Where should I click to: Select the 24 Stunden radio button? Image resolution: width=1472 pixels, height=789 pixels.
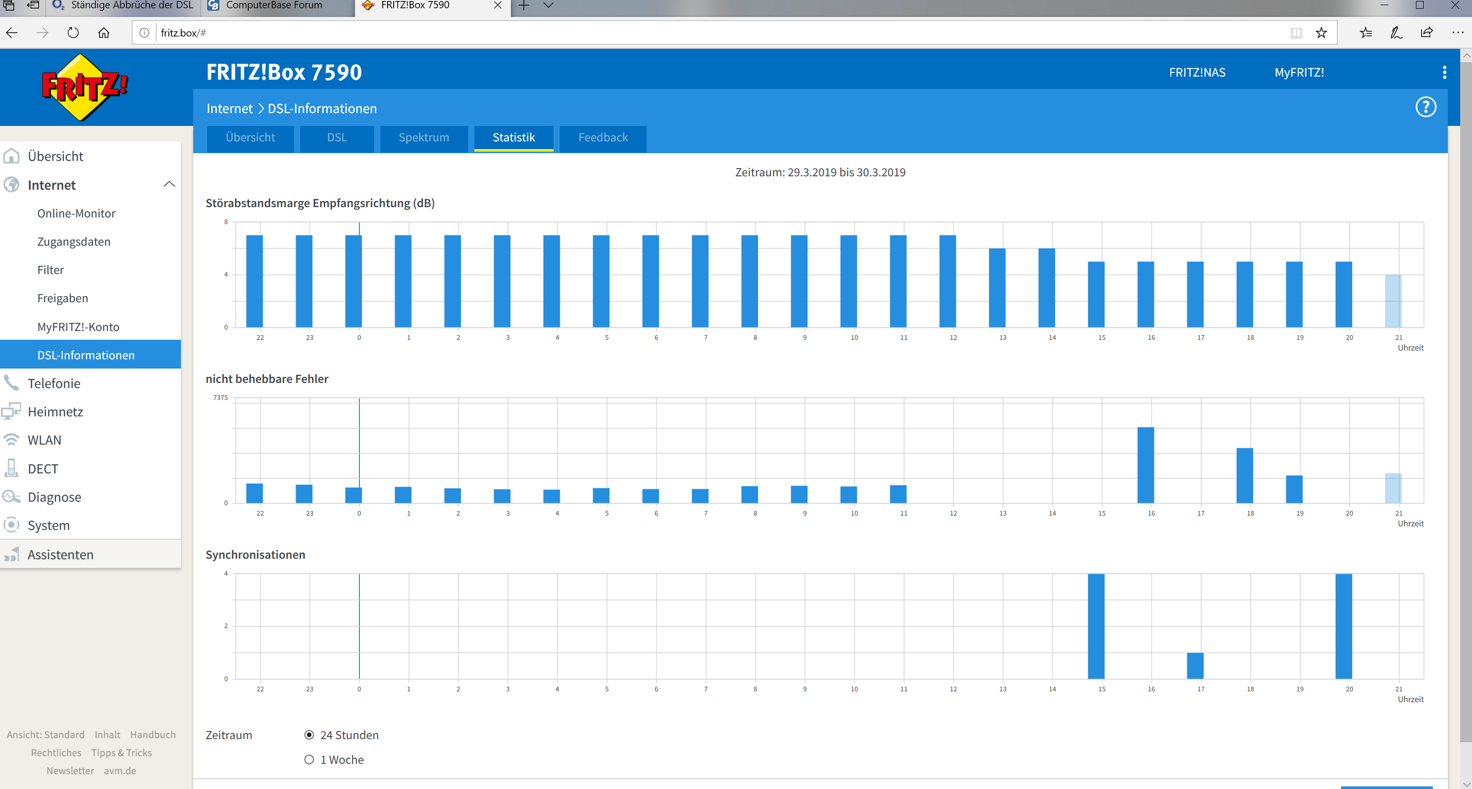(x=309, y=735)
